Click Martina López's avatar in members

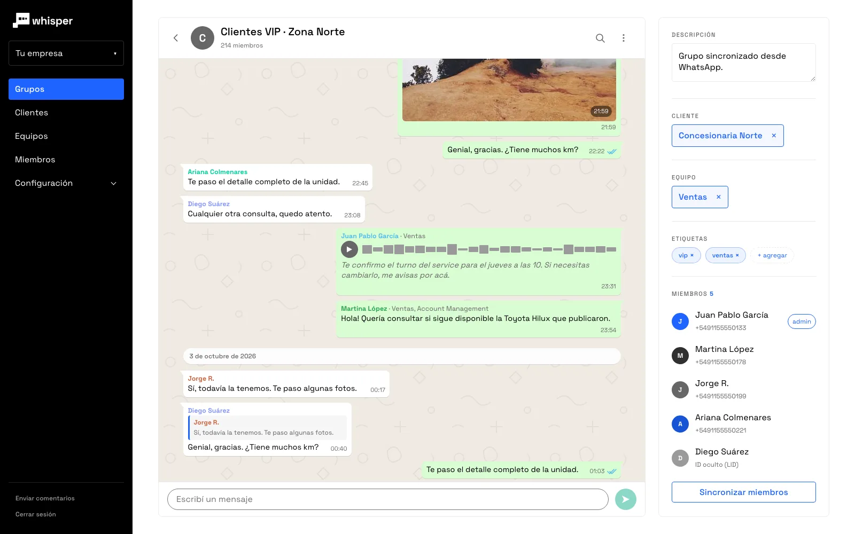coord(680,356)
